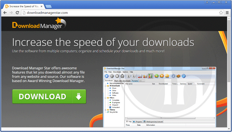Switch to the Downloads tab below the toolbar

(109, 81)
